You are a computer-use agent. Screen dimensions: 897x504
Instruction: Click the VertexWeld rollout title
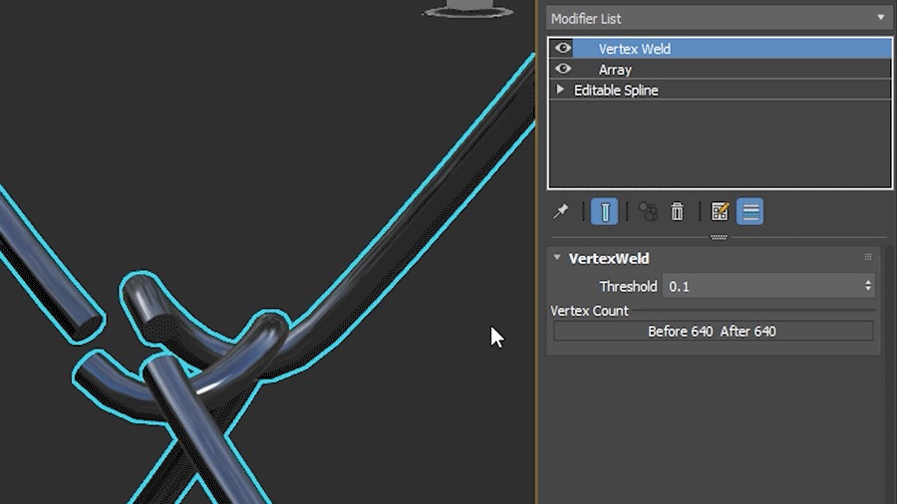[609, 258]
